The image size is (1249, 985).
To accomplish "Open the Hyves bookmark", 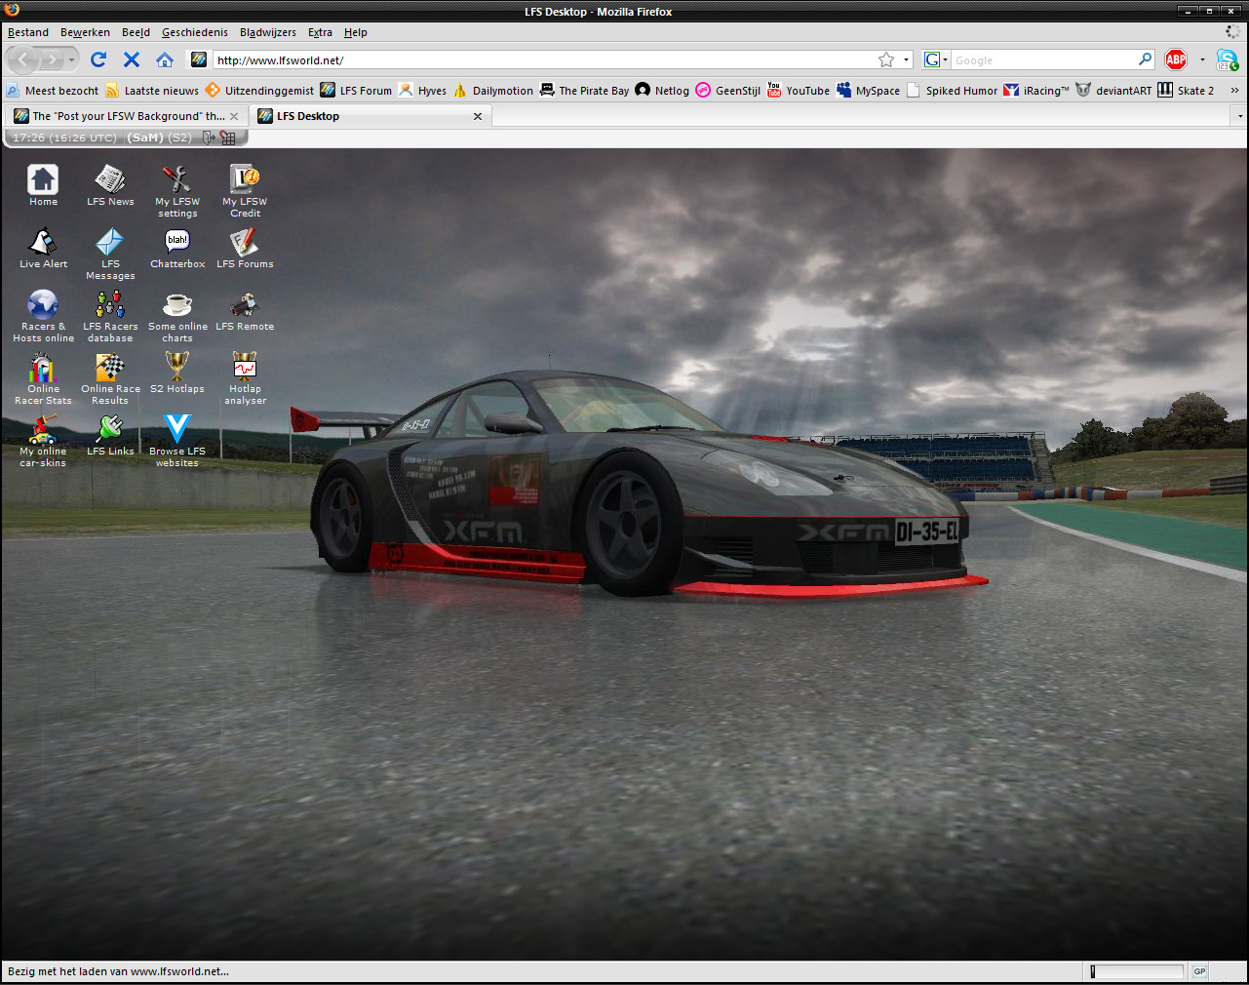I will [422, 91].
